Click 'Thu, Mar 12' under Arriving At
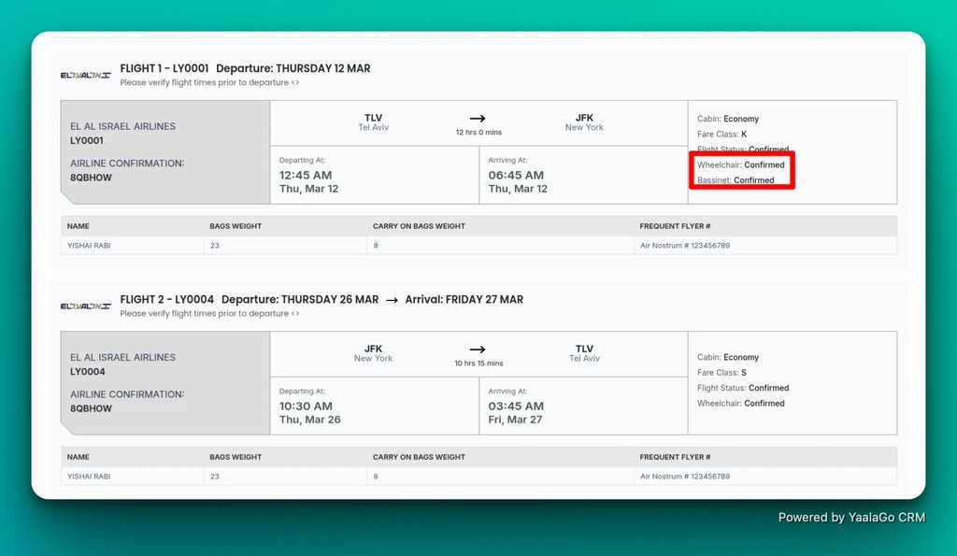This screenshot has height=556, width=957. click(x=518, y=189)
